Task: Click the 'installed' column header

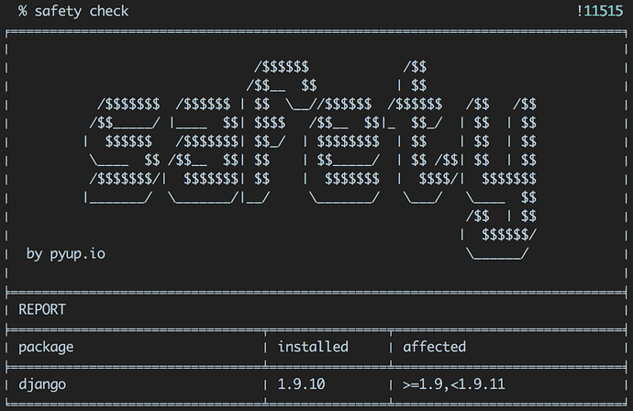Action: point(313,347)
